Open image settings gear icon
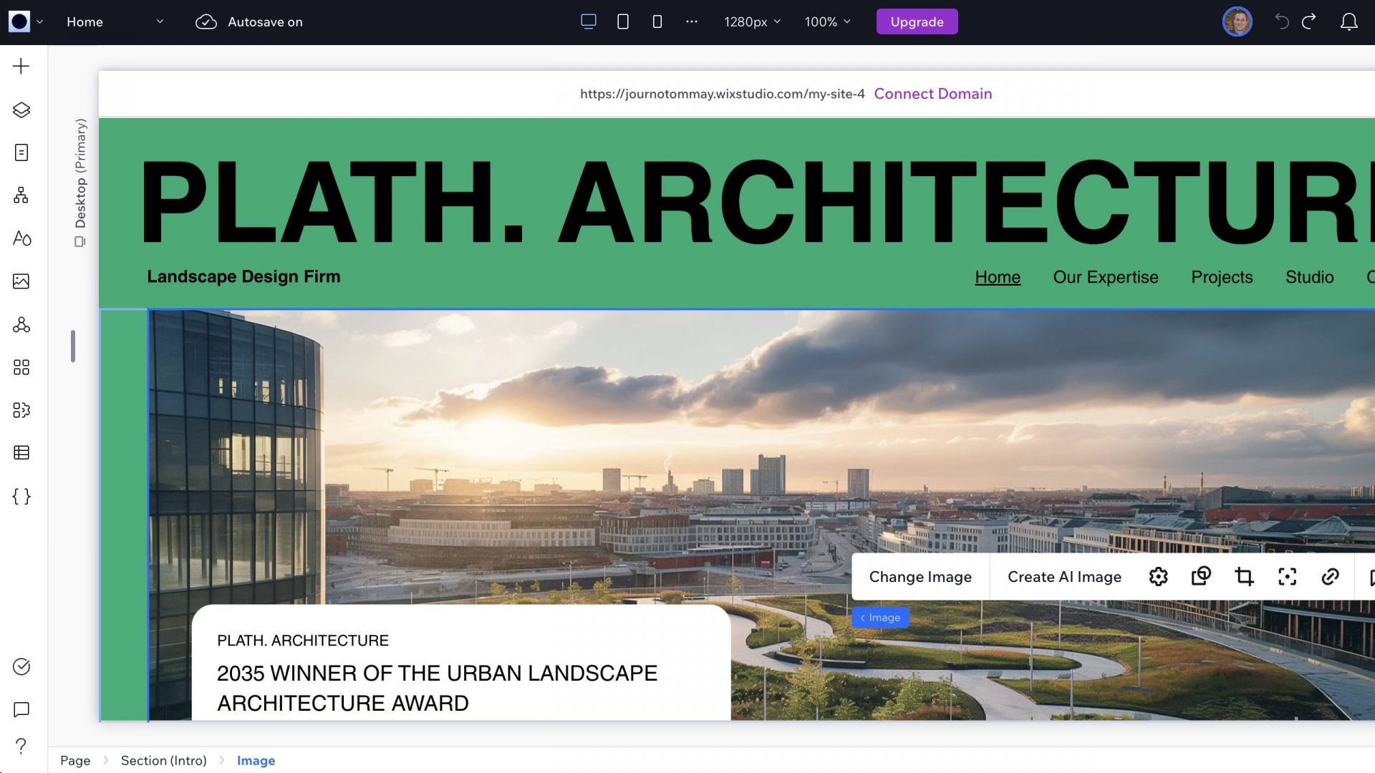 click(x=1158, y=577)
